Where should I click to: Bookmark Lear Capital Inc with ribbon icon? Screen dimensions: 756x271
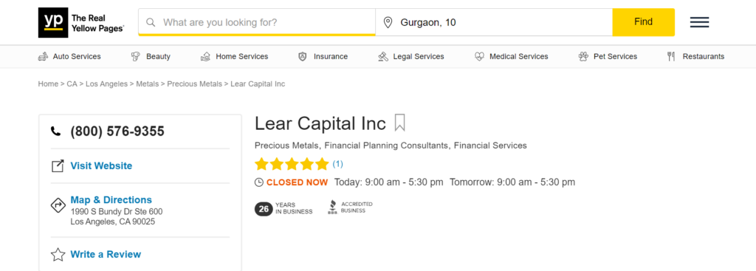399,123
